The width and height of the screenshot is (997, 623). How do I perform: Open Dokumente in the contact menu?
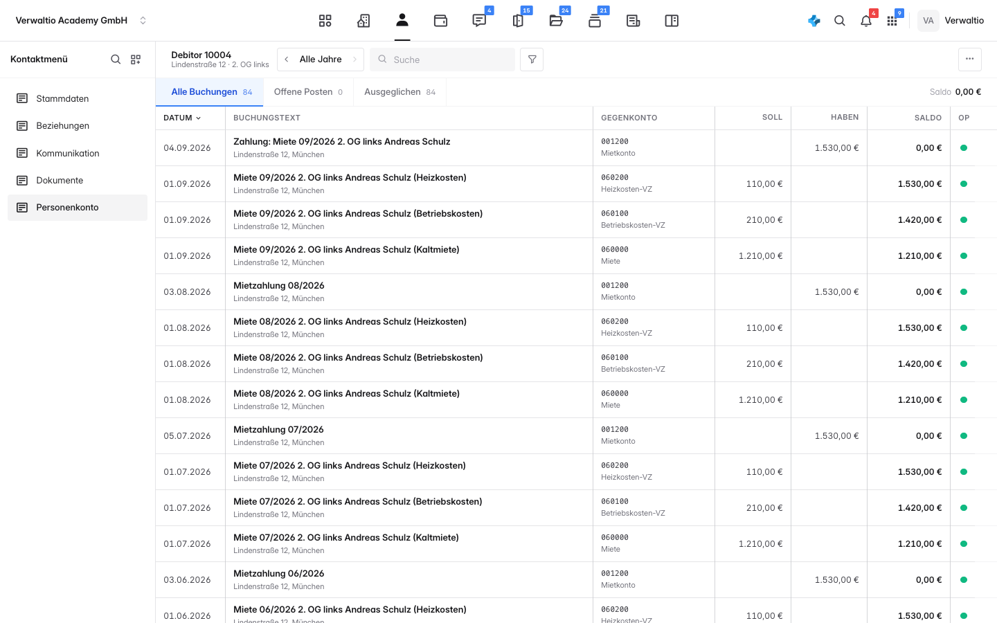[78, 181]
